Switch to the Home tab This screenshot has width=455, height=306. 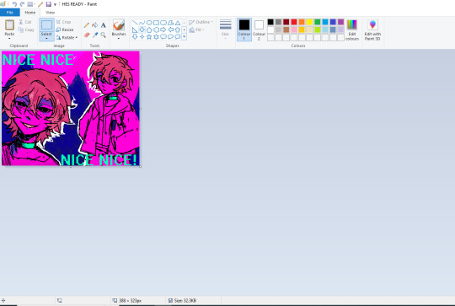[x=30, y=13]
